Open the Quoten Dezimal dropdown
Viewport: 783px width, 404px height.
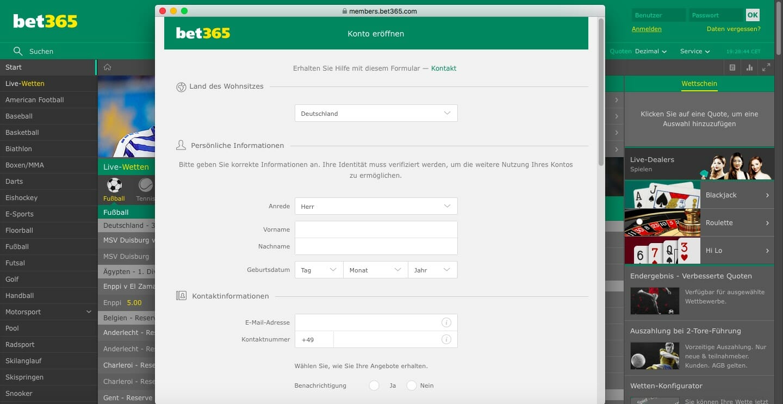pyautogui.click(x=650, y=51)
